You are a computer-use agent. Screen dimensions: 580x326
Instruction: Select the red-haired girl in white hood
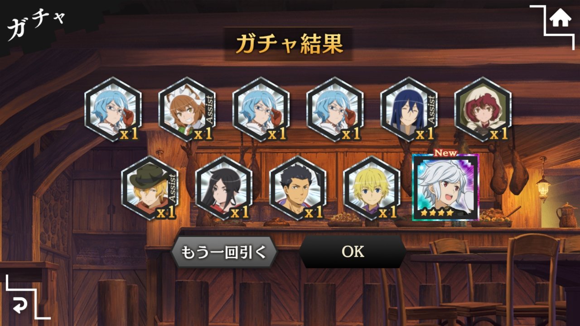tap(483, 109)
